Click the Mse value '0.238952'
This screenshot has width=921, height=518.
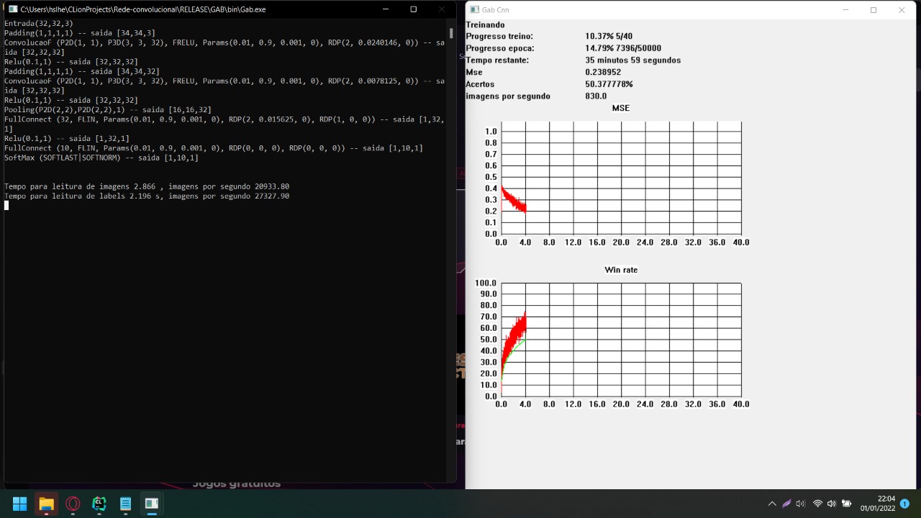pos(603,72)
